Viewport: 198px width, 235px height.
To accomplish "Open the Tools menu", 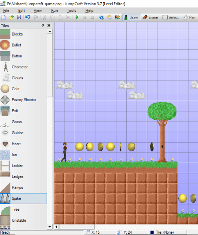I will pyautogui.click(x=71, y=11).
